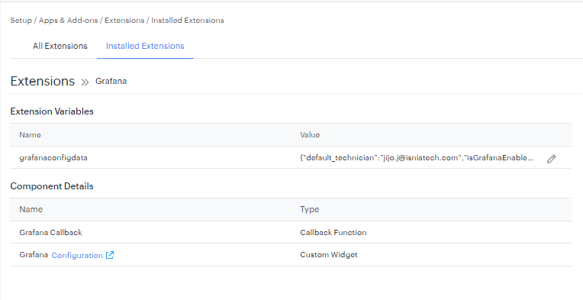Click Name header in Component Details table
Viewport: 583px width, 300px height.
[x=31, y=209]
